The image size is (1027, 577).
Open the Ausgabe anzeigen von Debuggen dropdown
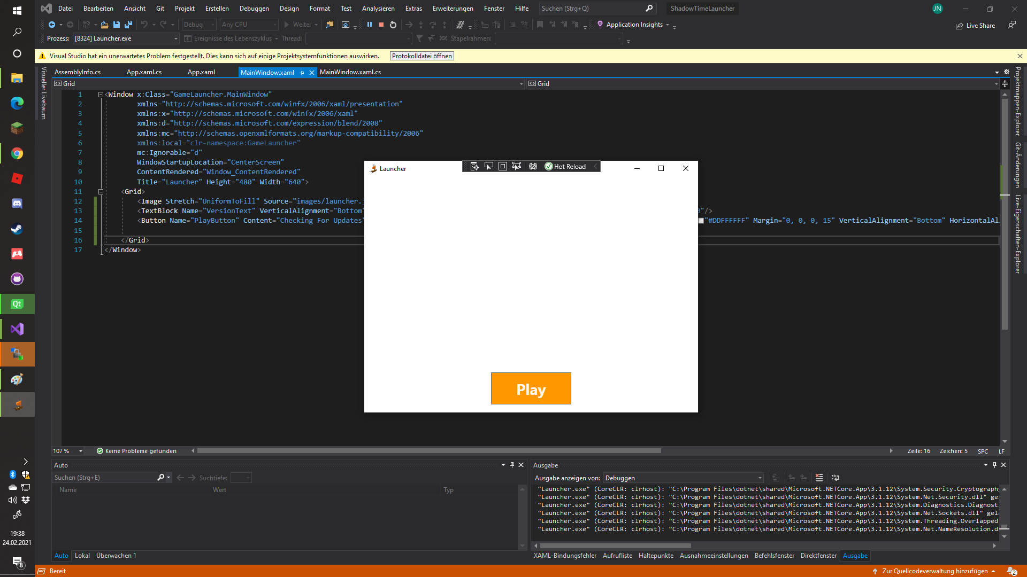760,478
